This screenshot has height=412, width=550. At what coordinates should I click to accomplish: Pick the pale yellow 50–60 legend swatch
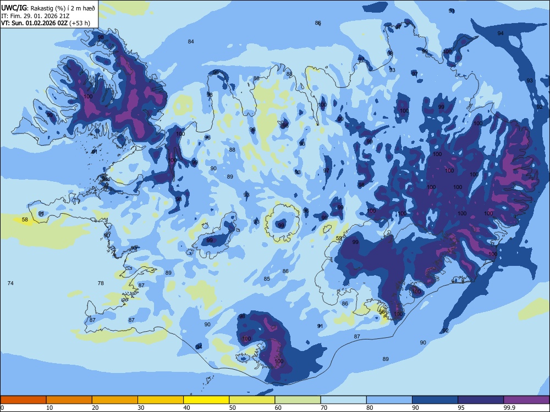[252, 400]
